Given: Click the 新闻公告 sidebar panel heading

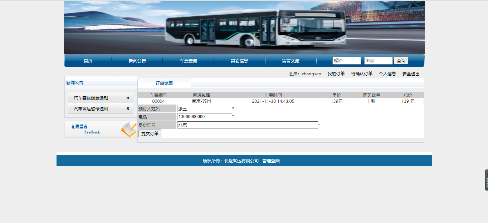Looking at the screenshot, I should (x=75, y=83).
